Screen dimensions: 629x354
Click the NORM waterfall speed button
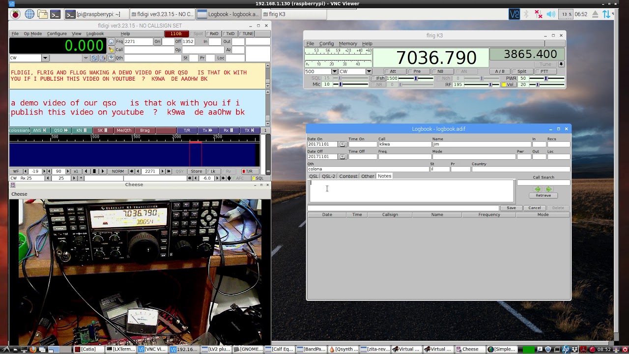pos(118,171)
